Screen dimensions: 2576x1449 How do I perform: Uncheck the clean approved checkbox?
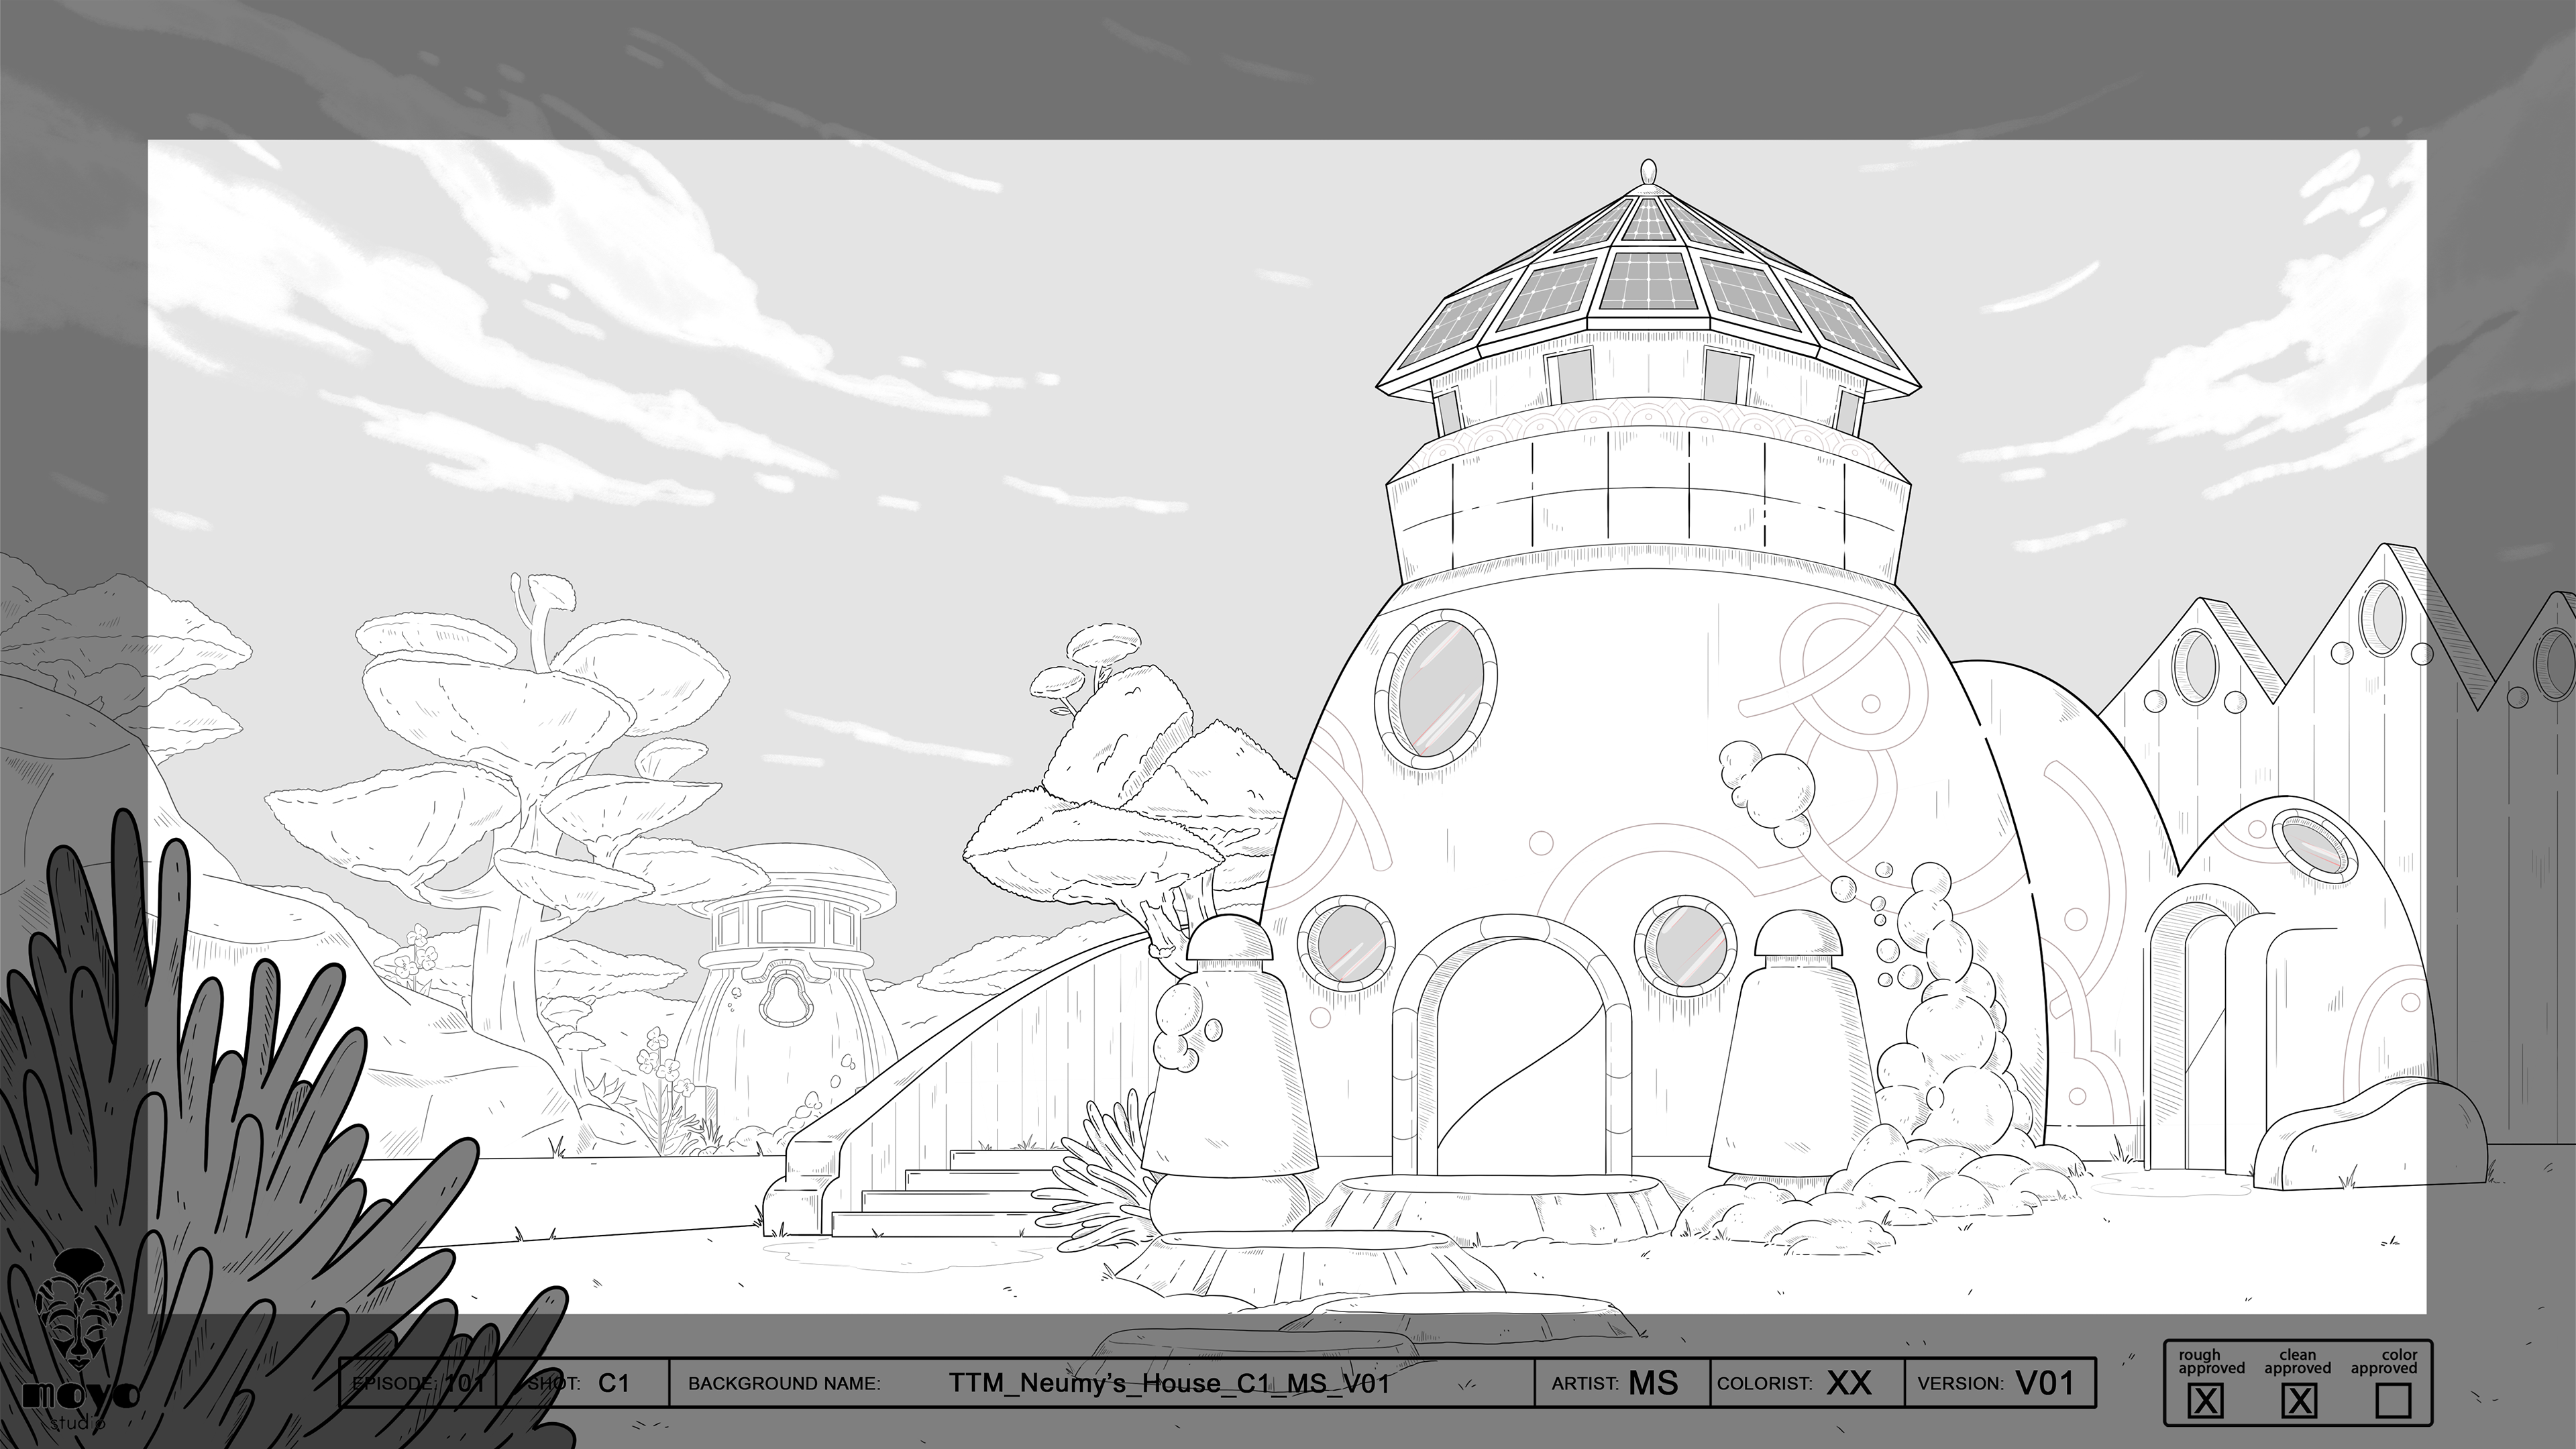[2299, 1401]
